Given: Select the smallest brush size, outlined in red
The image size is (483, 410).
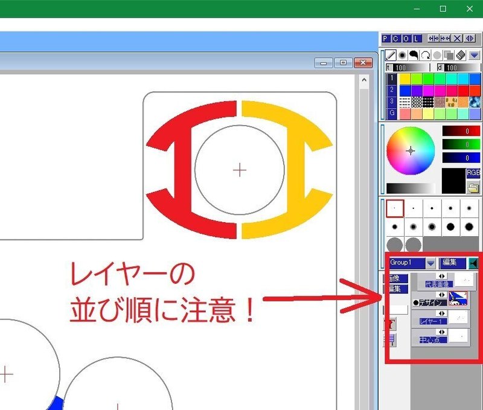Looking at the screenshot, I should pyautogui.click(x=395, y=208).
